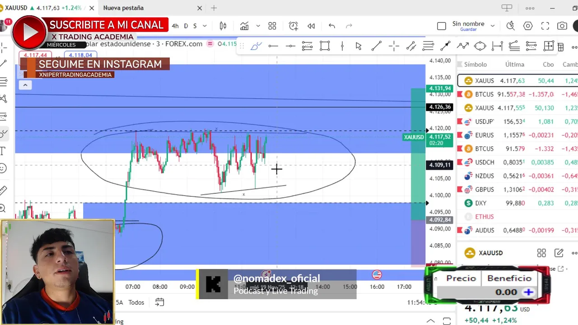Select the arrow line tool in favorites bar
Screen dimensions: 578x325
(445, 46)
